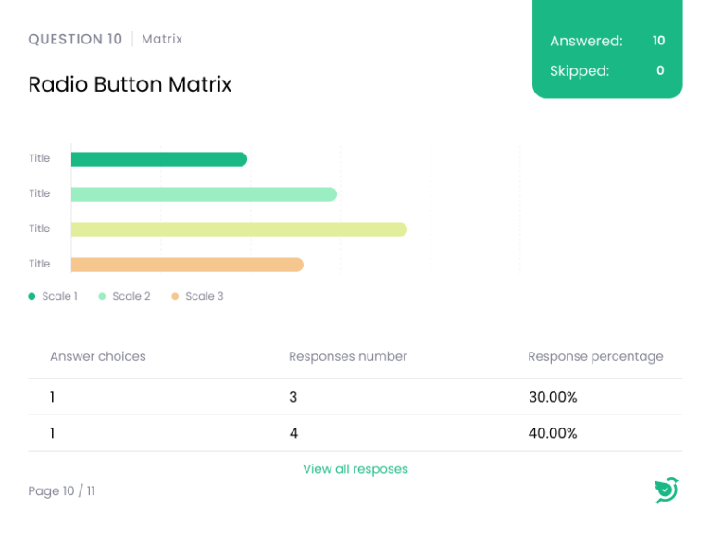Click the Page 10 / 11 indicator
Screen dimensions: 711x533
(x=61, y=491)
